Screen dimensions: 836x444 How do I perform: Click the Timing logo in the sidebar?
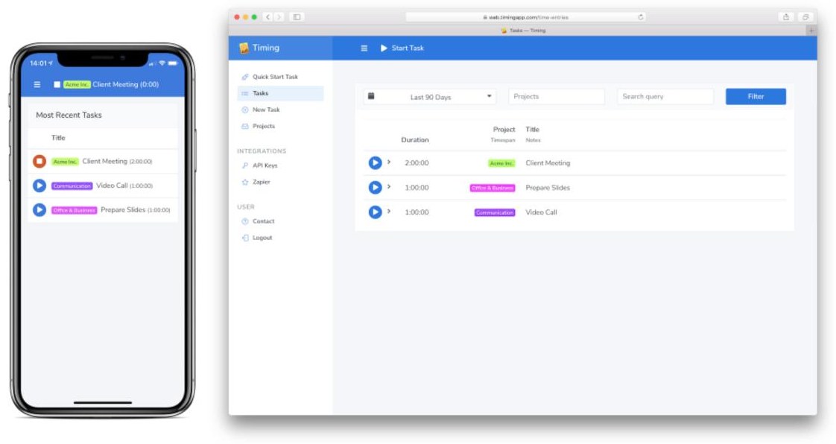(x=259, y=48)
